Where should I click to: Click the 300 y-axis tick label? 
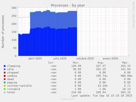coord(14,8)
